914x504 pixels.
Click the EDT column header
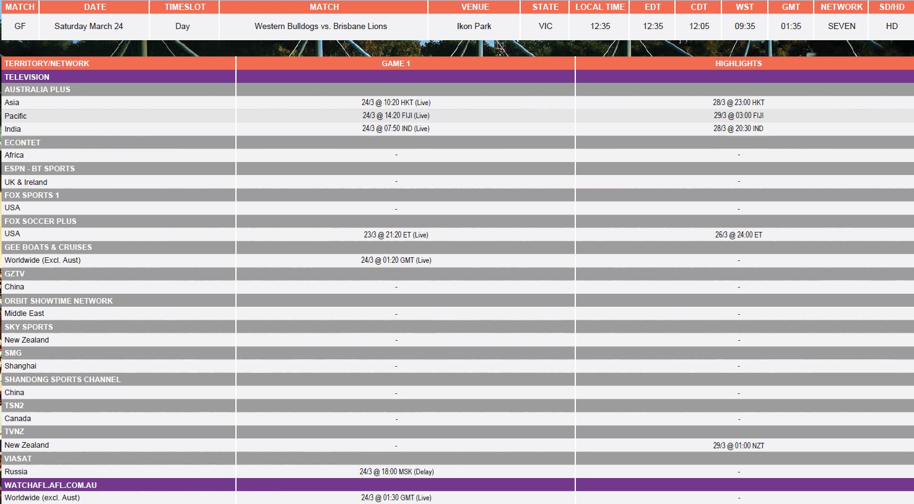[653, 7]
